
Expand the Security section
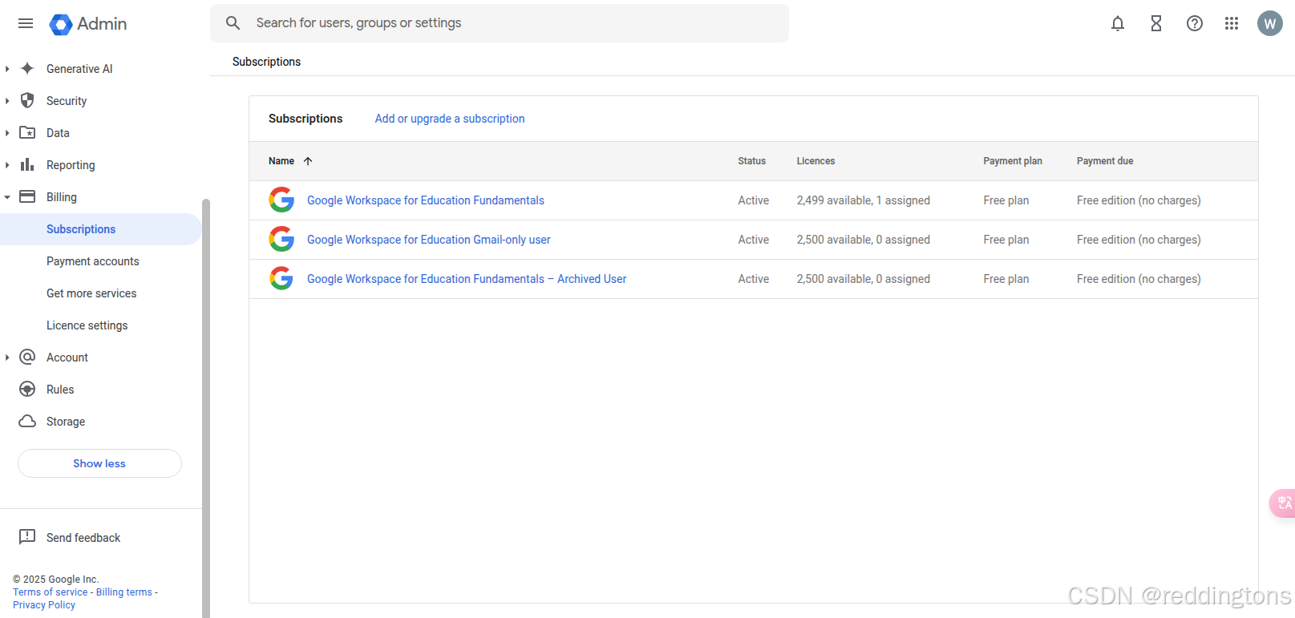[x=7, y=101]
